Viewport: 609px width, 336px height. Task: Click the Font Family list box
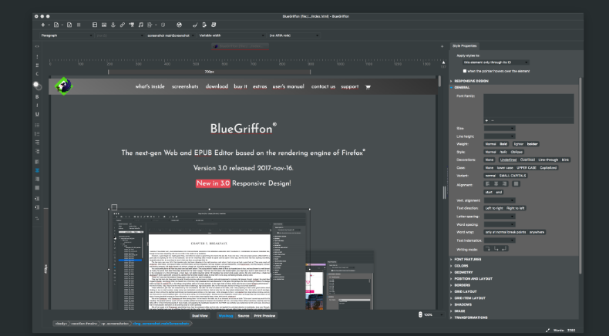(x=529, y=106)
